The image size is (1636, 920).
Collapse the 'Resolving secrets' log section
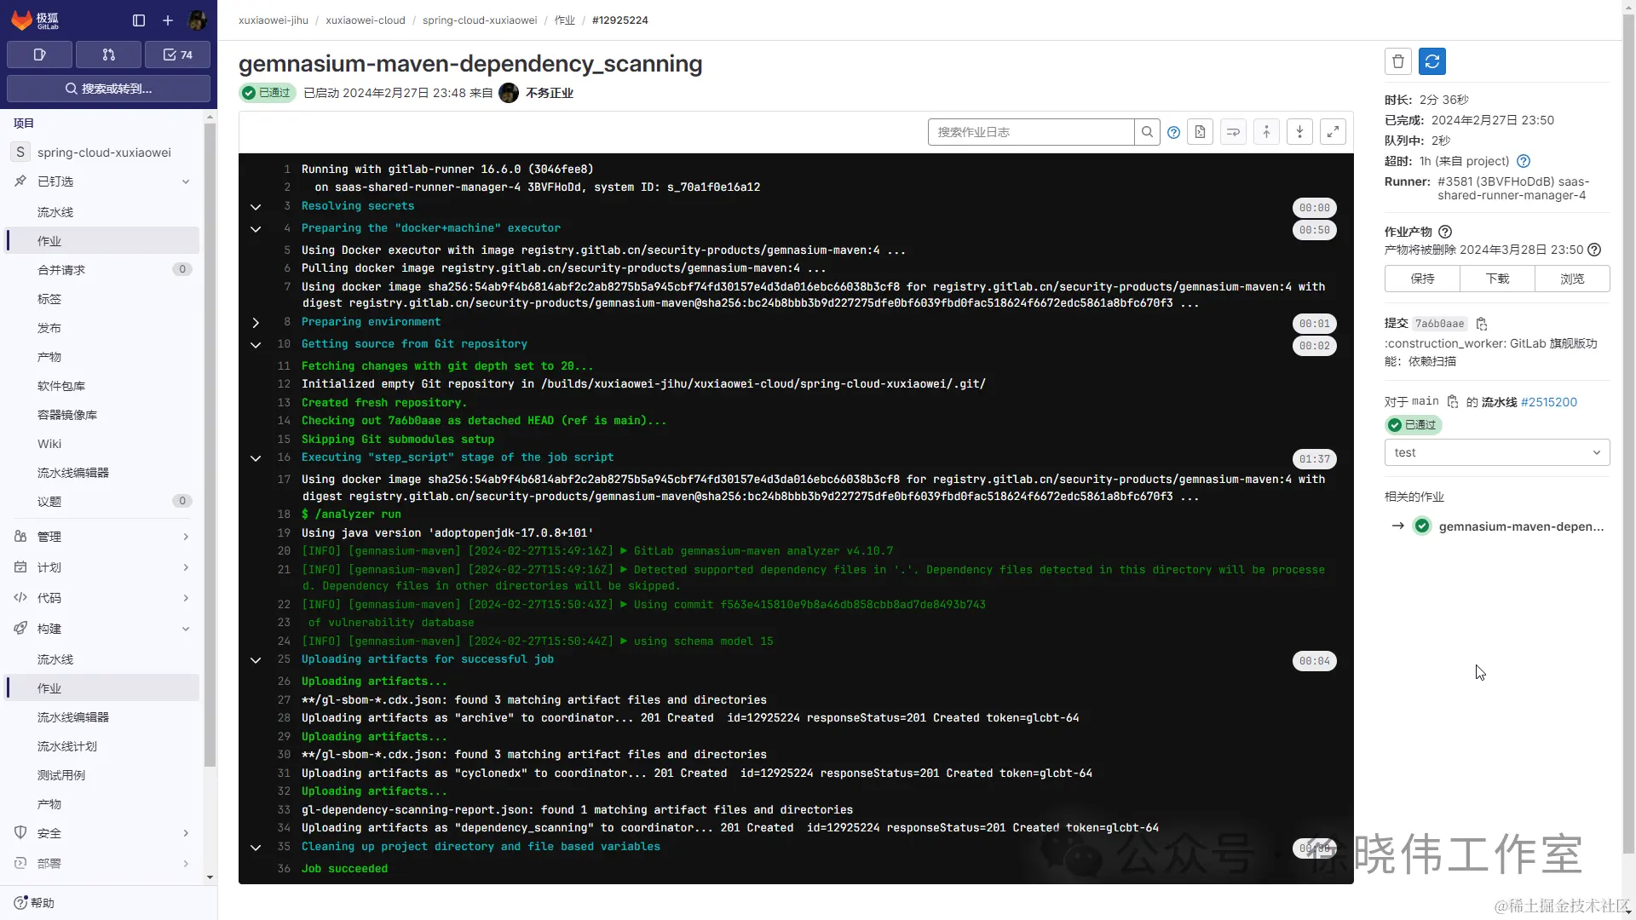click(x=255, y=207)
